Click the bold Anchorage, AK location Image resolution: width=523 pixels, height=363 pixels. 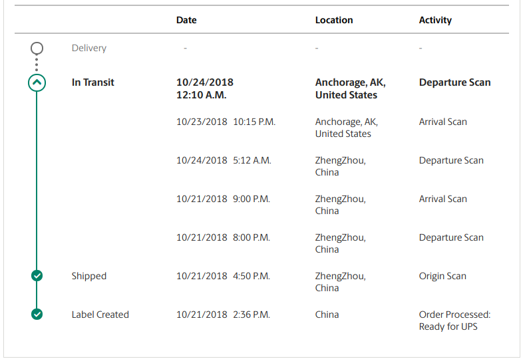pos(351,88)
